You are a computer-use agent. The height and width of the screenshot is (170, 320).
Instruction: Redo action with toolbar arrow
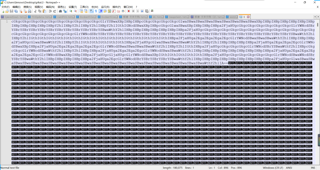click(55, 11)
